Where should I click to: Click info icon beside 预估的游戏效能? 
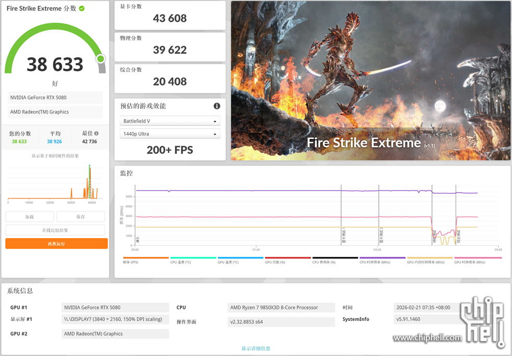(x=217, y=106)
